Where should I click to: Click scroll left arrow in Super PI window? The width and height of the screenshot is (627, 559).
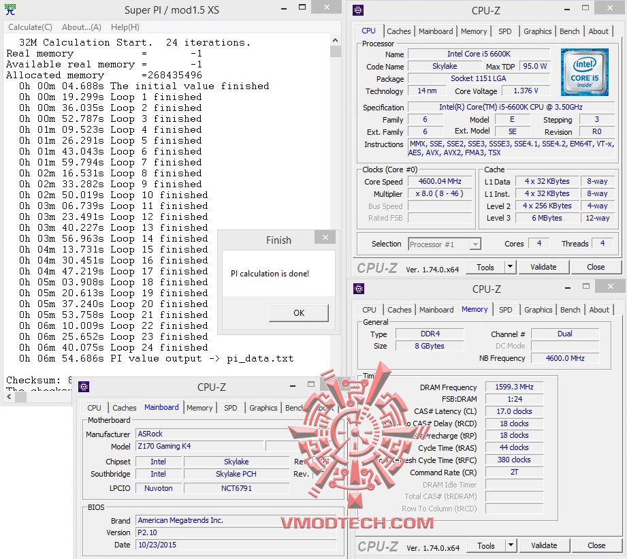[10, 397]
